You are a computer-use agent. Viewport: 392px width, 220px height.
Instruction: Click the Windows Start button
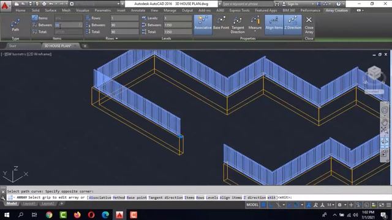coord(7,215)
